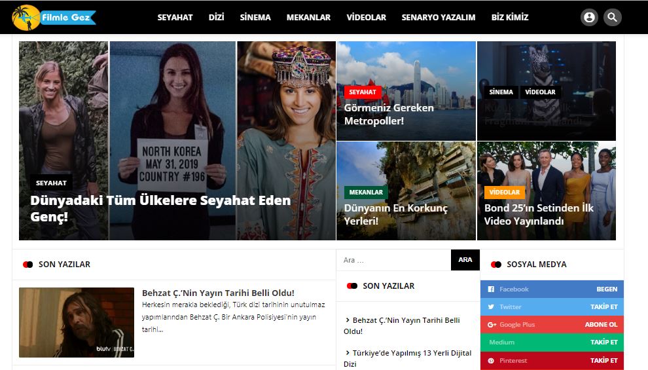
Task: Open the SİNEMA menu item
Action: 255,18
